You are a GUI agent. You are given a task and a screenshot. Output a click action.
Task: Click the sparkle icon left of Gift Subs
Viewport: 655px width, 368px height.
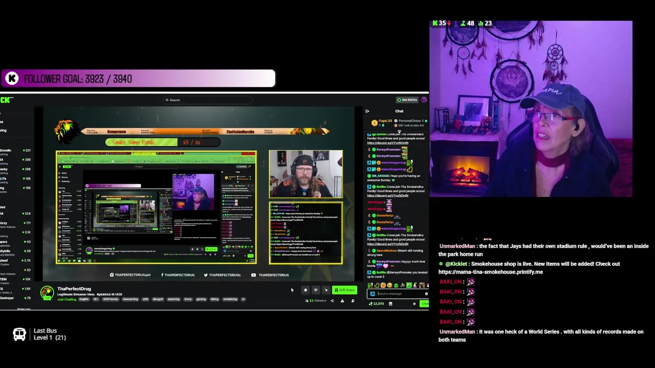click(326, 290)
